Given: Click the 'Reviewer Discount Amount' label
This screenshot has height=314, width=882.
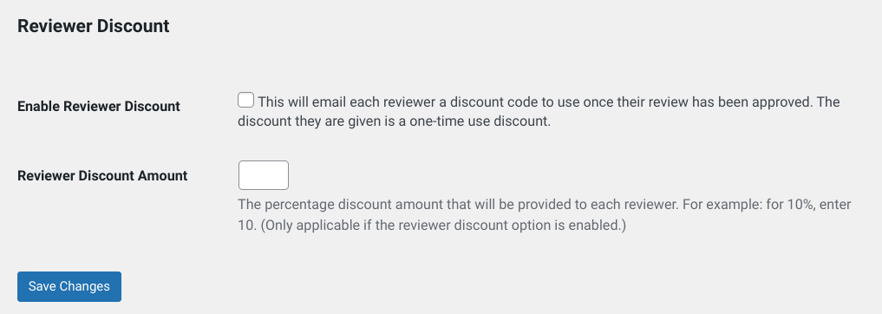Looking at the screenshot, I should pos(102,175).
